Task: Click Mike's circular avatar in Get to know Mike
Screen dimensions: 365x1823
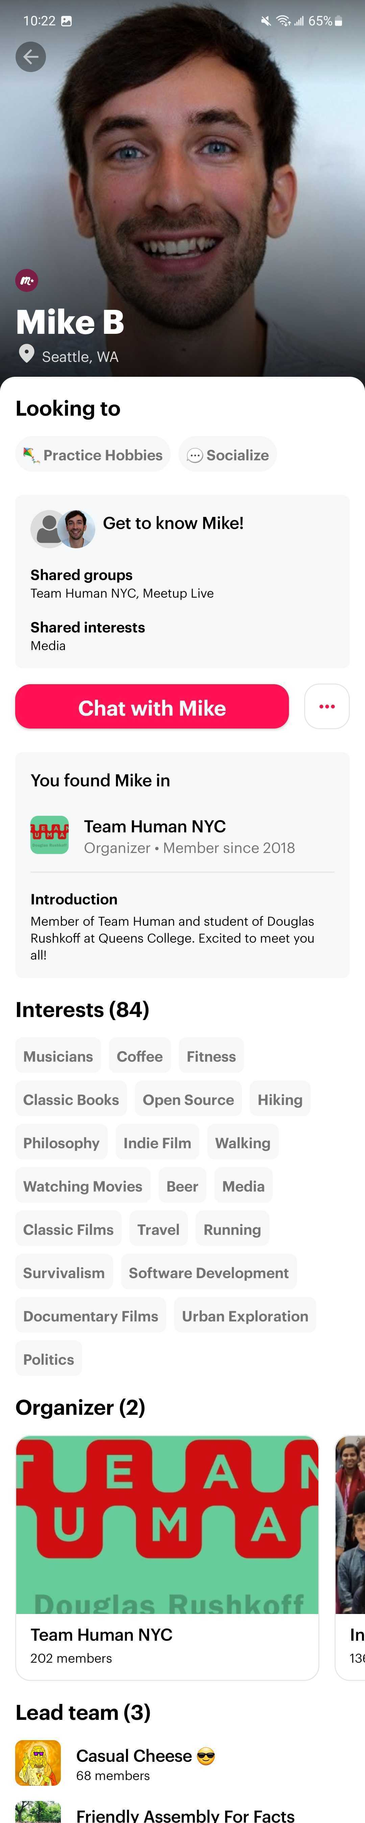Action: tap(78, 528)
